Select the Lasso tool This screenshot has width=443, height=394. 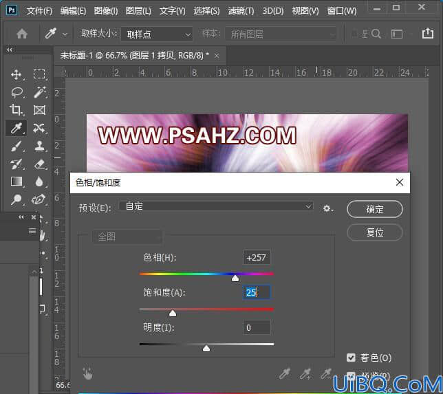(17, 92)
